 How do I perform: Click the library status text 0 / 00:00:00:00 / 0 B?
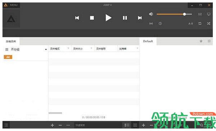pyautogui.click(x=94, y=117)
